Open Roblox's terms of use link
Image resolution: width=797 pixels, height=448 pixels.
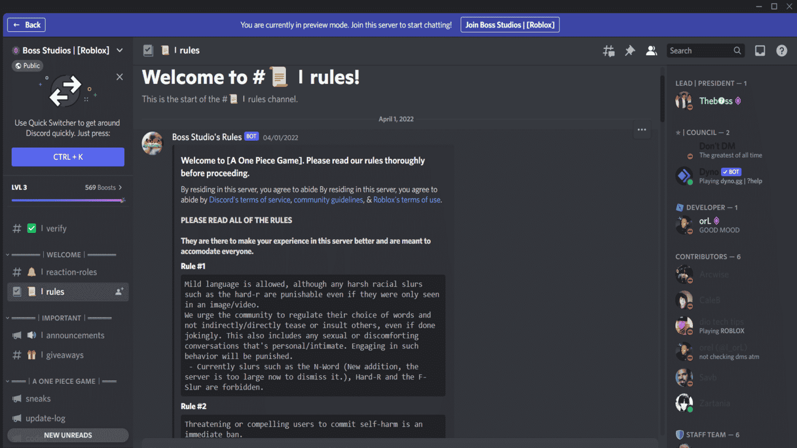(407, 200)
